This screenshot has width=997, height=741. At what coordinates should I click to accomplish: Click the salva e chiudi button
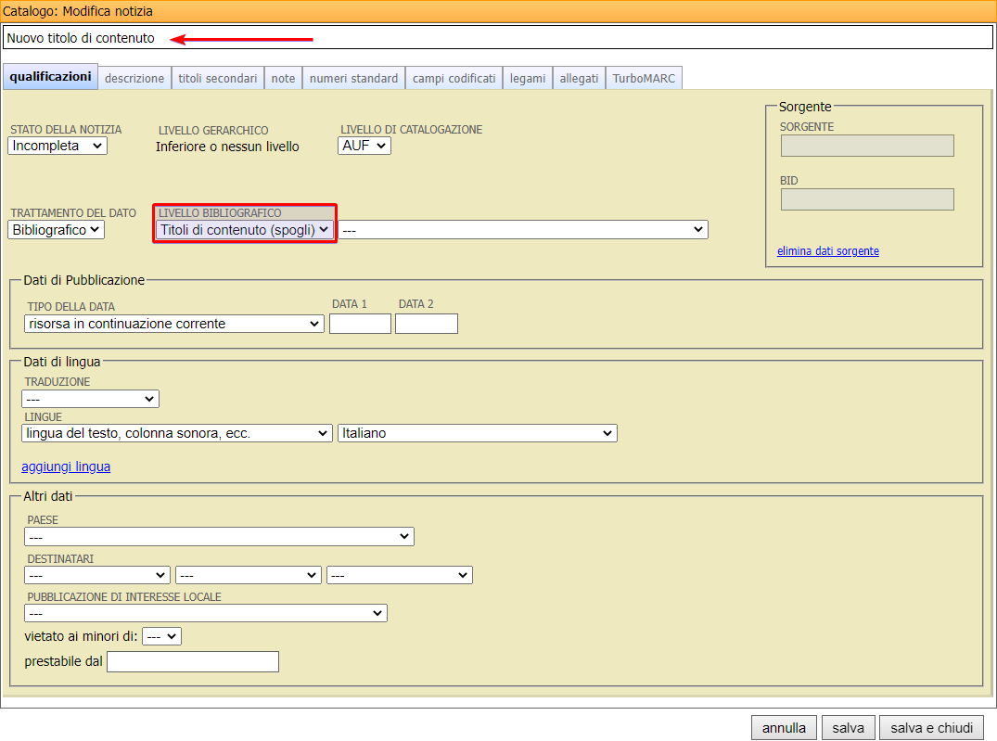click(x=931, y=728)
